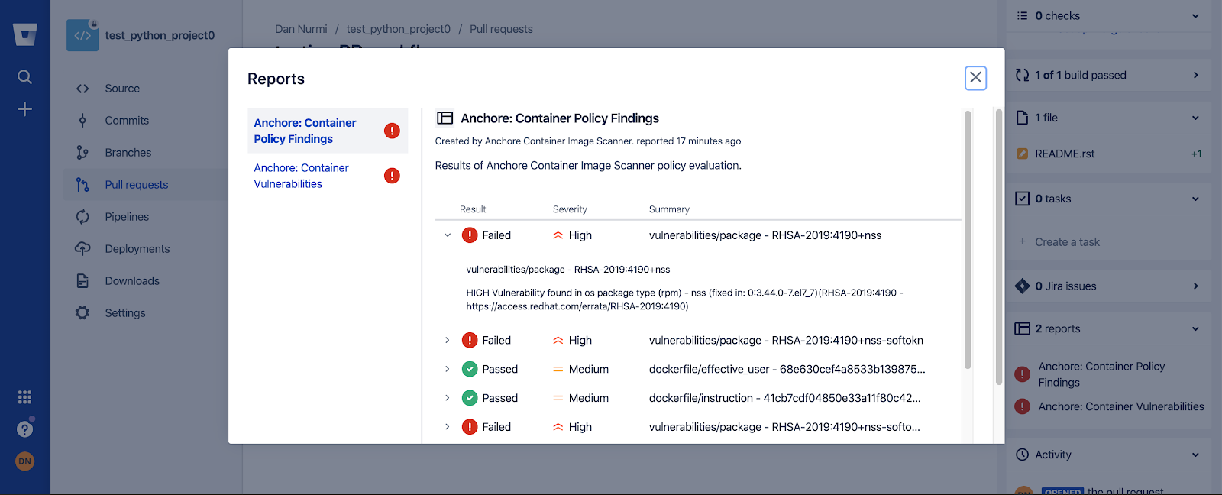This screenshot has width=1222, height=495.
Task: Click the test_python_project0 repository avatar icon
Action: 82,35
